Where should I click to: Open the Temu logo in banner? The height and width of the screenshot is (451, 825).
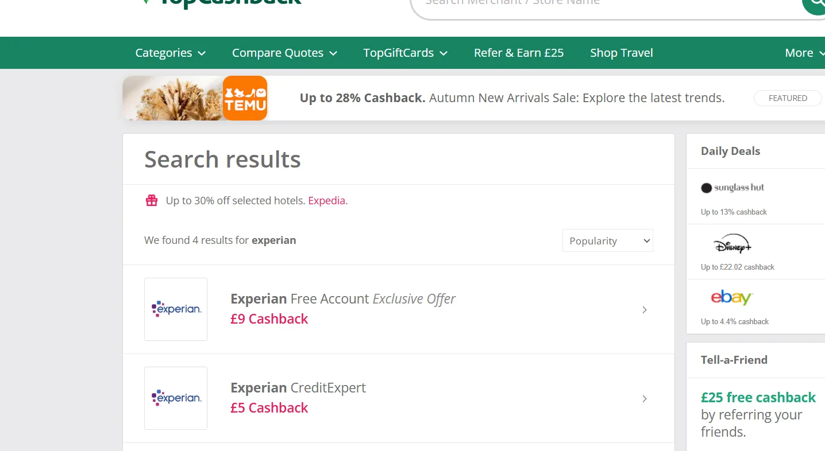tap(245, 98)
